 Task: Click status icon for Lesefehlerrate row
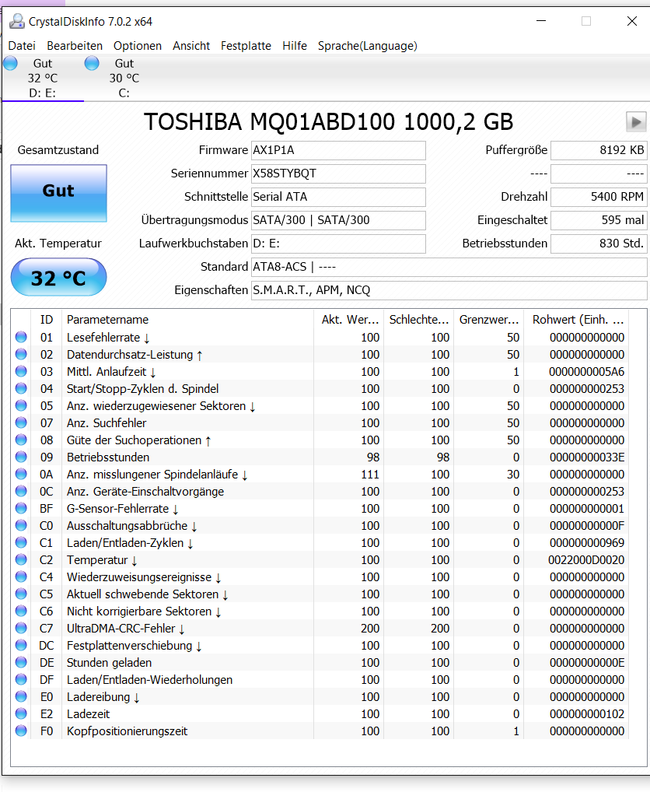(21, 337)
